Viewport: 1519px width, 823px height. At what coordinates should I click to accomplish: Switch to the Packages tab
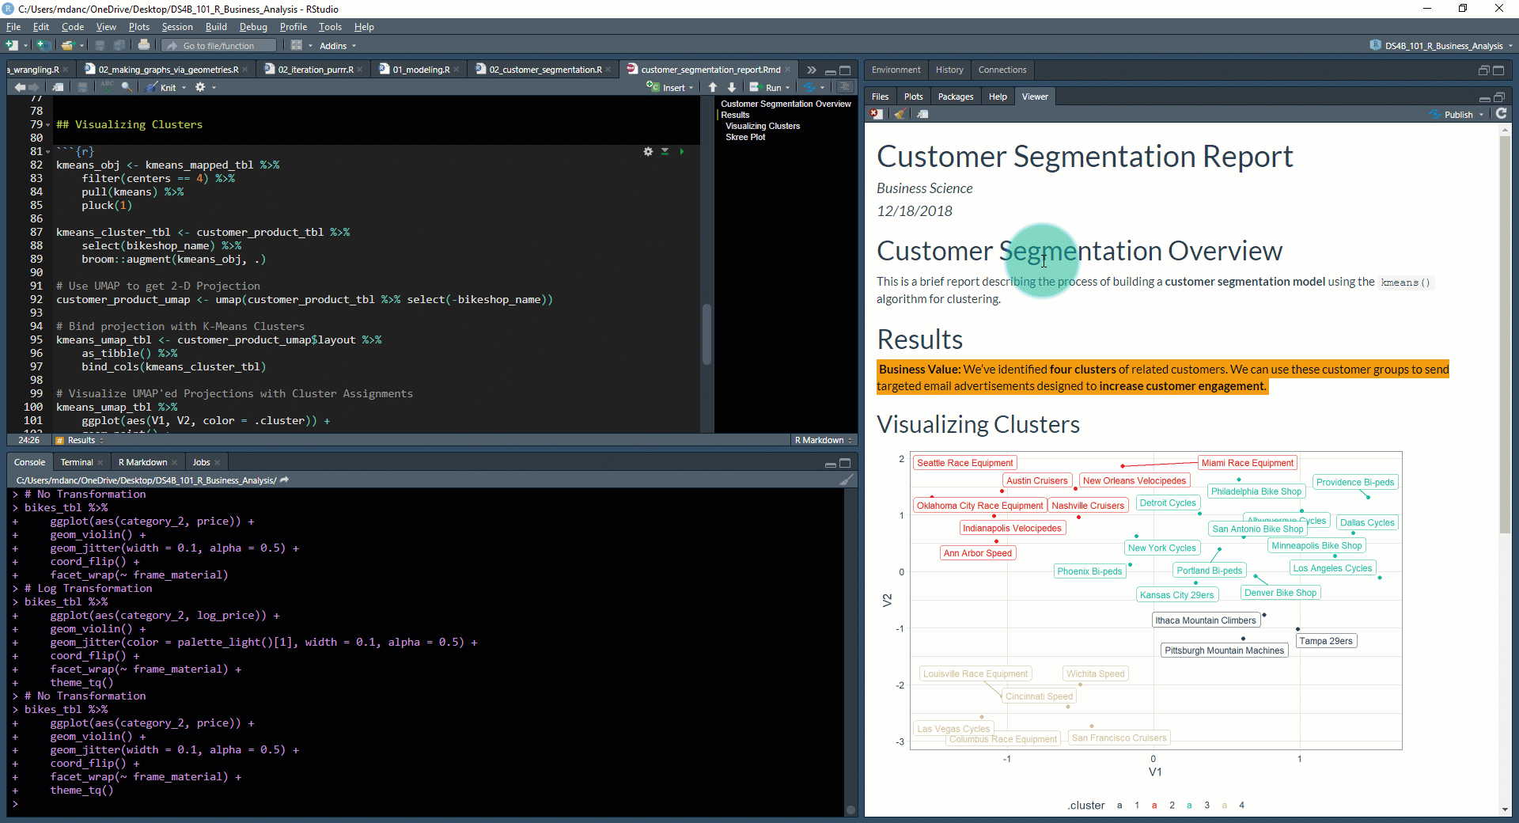pos(956,97)
